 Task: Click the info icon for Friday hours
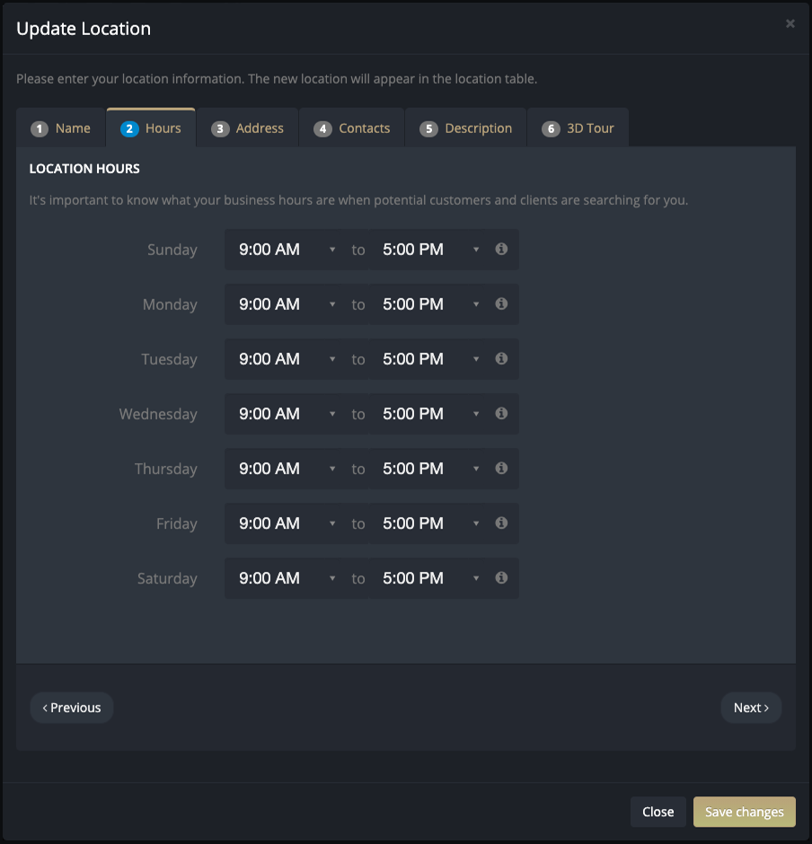(x=501, y=523)
